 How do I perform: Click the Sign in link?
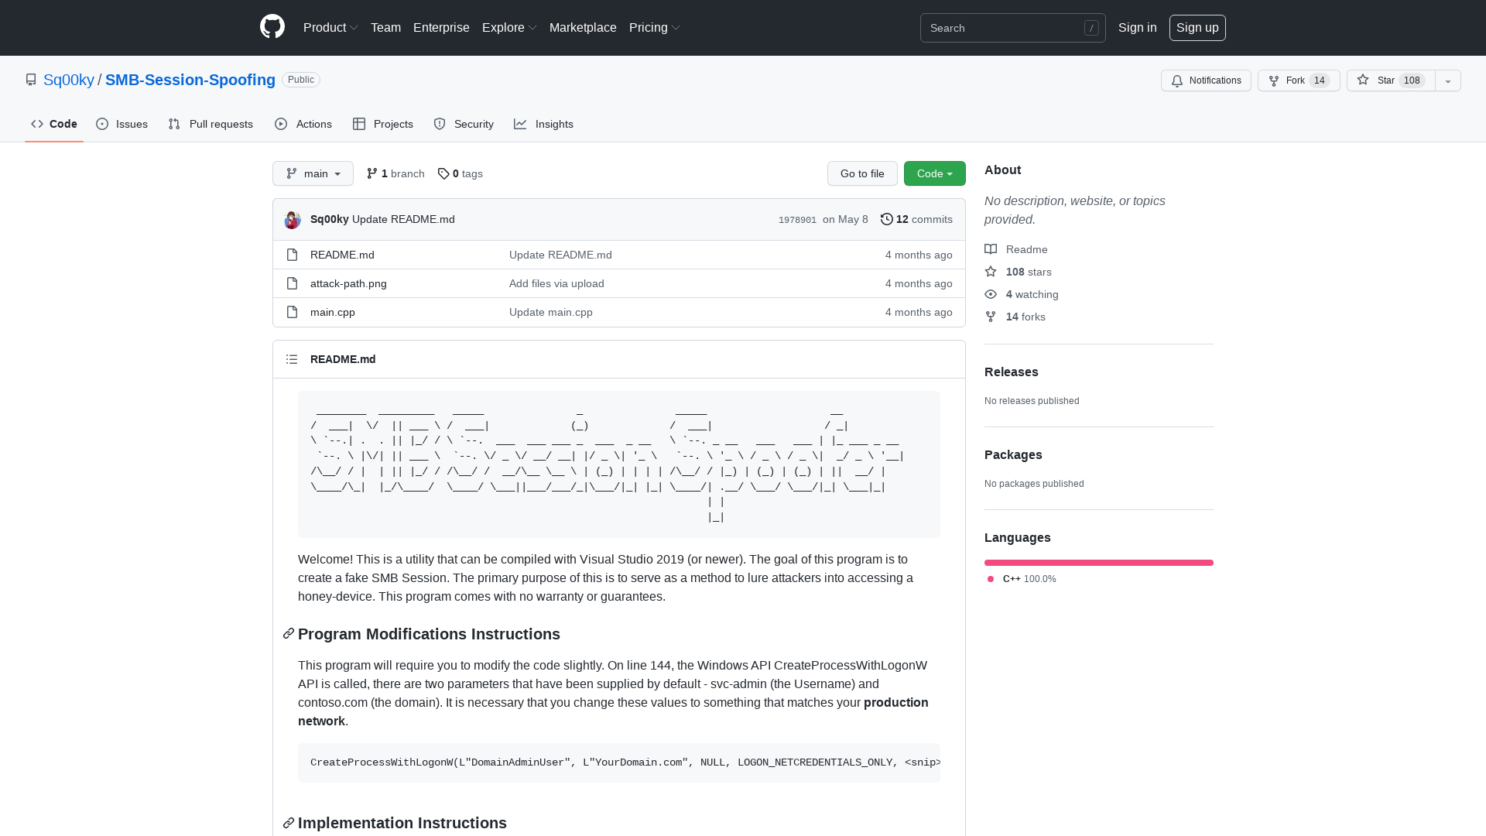[1137, 27]
